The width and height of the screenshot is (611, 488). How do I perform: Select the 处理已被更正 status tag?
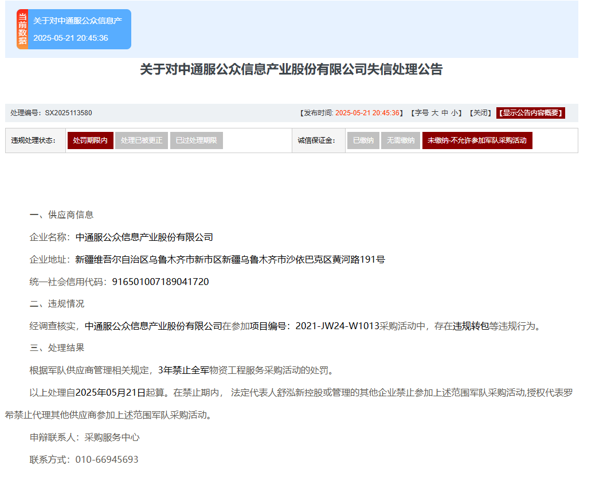142,140
